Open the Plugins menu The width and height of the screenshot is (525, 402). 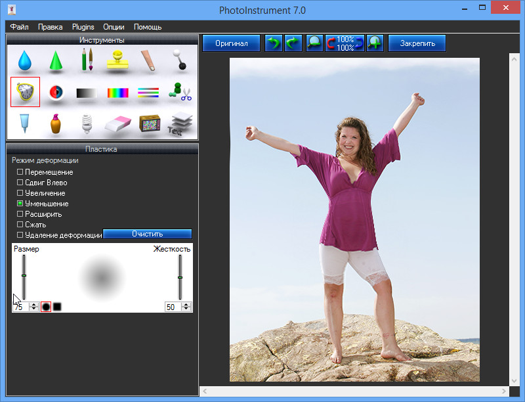click(83, 27)
